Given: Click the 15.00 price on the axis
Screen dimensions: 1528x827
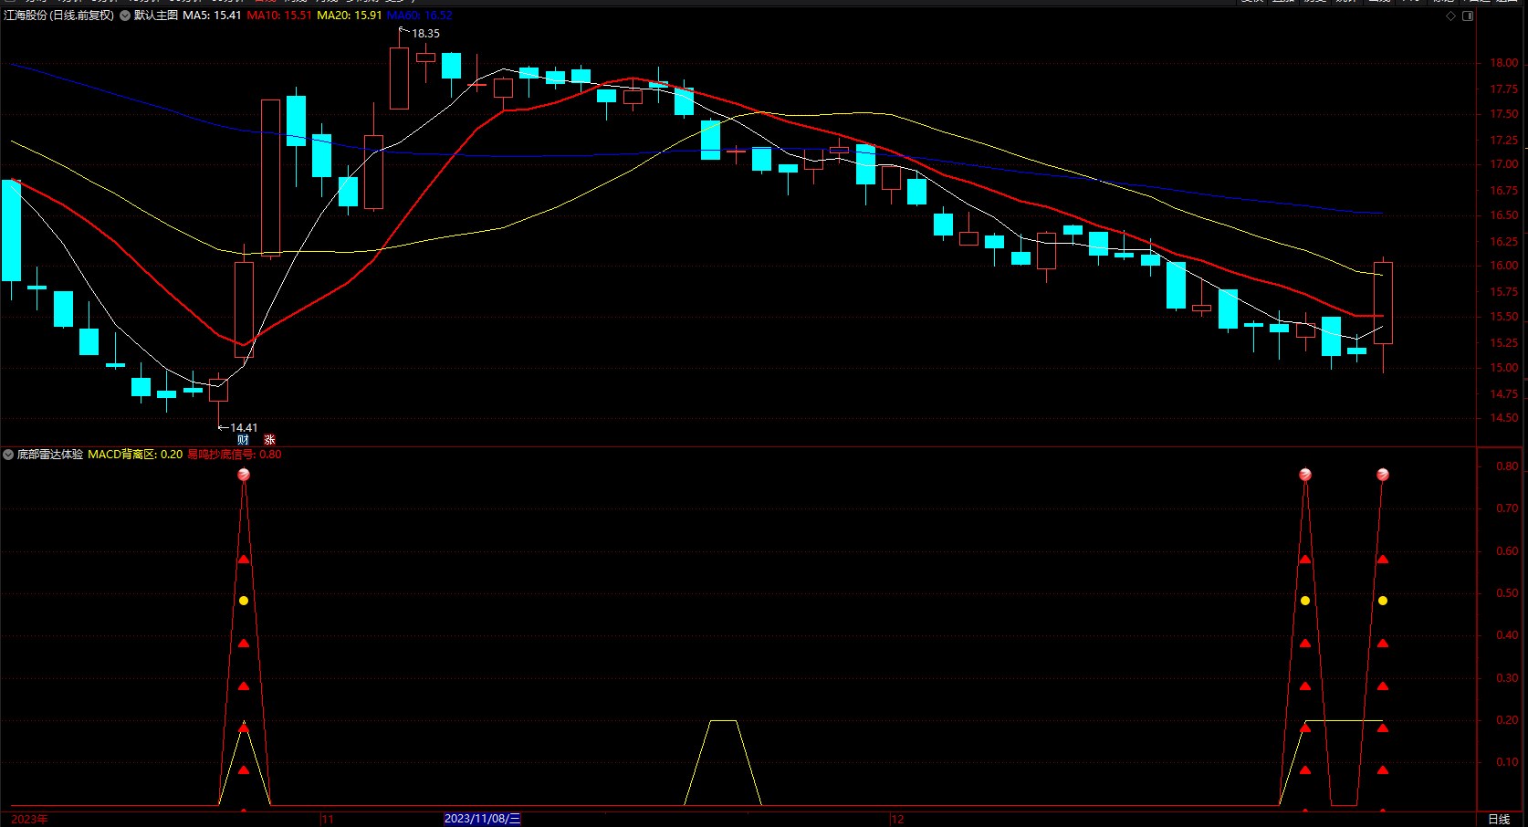Looking at the screenshot, I should pos(1504,368).
